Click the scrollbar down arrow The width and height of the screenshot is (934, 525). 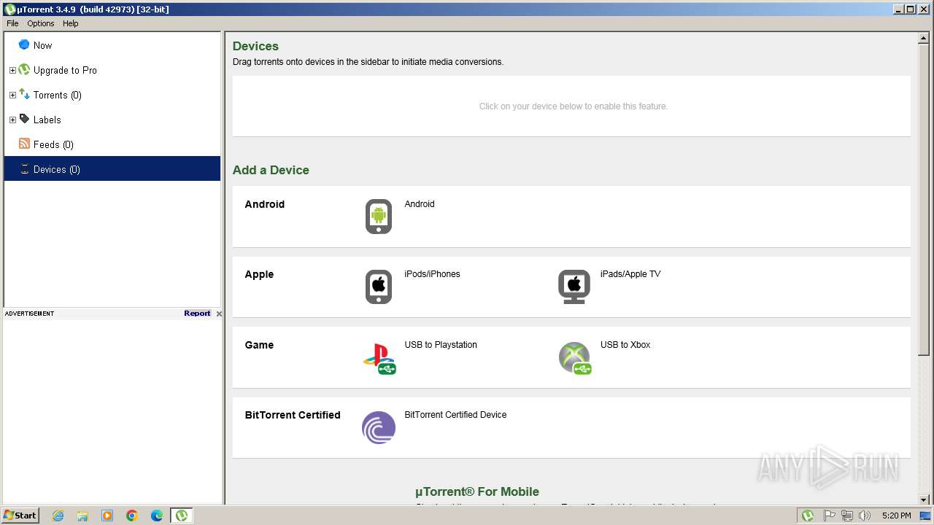coord(924,499)
